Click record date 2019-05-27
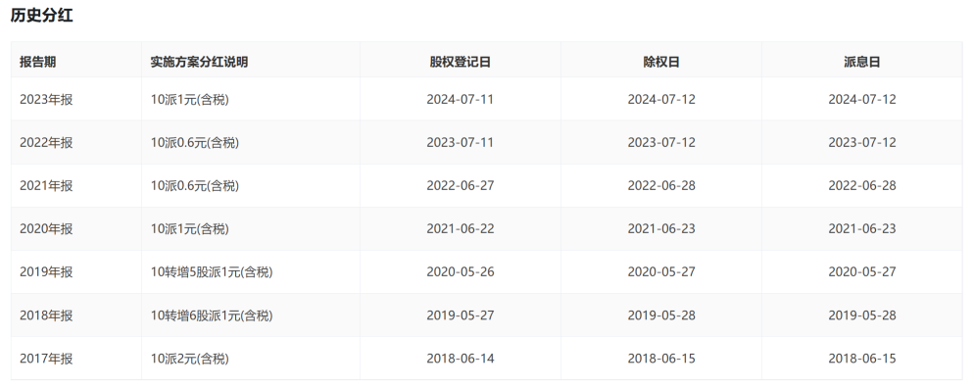The height and width of the screenshot is (388, 973). (461, 315)
